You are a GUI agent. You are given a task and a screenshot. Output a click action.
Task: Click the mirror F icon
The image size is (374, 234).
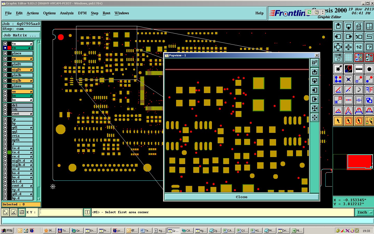369,90
